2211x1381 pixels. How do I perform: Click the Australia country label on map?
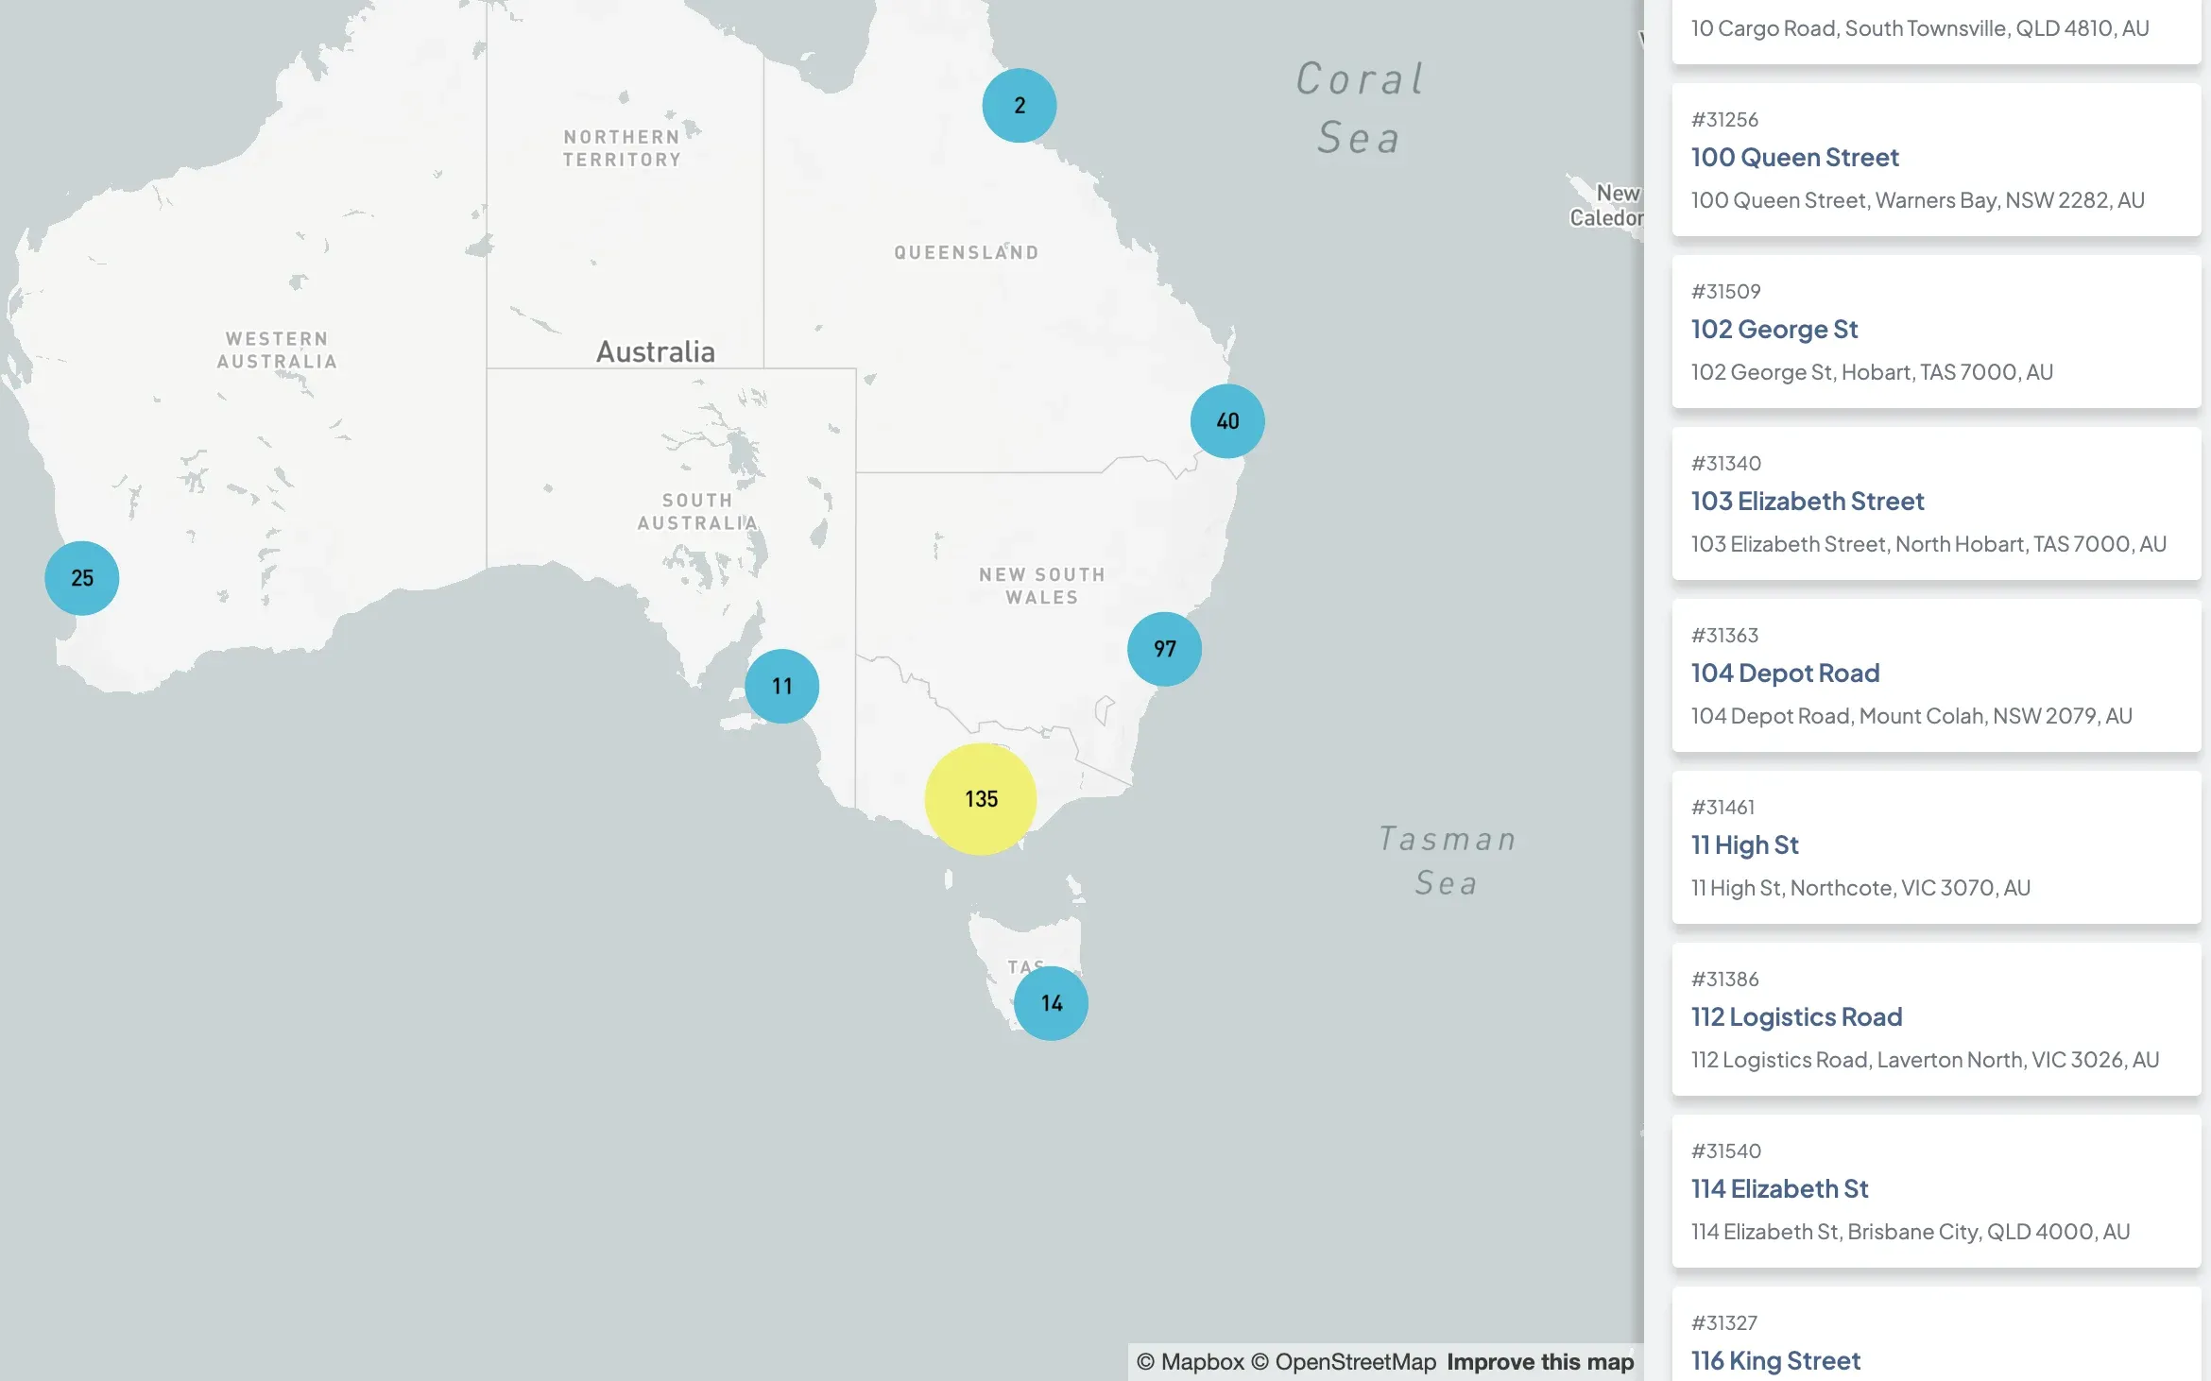(x=656, y=352)
